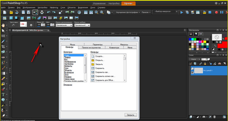228x121 pixels.
Task: Select the Red Eye tool
Action: pos(3,57)
